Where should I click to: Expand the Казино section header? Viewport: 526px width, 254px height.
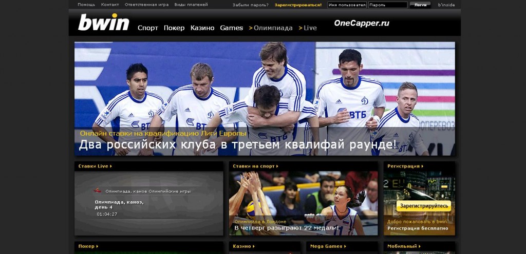[243, 246]
